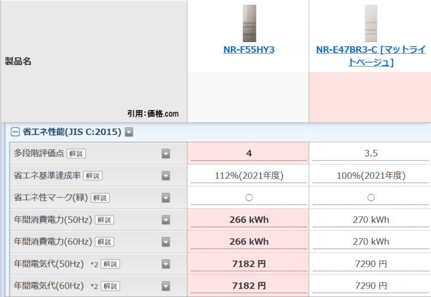Click dropdown arrow in 省エネ基準達成率 row
Viewport: 431px width, 297px height.
click(x=166, y=175)
